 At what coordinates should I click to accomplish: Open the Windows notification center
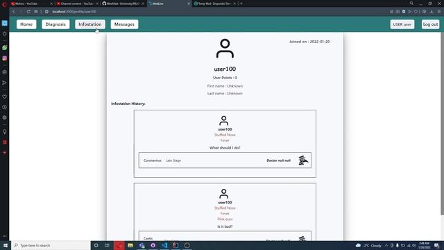[x=437, y=245]
